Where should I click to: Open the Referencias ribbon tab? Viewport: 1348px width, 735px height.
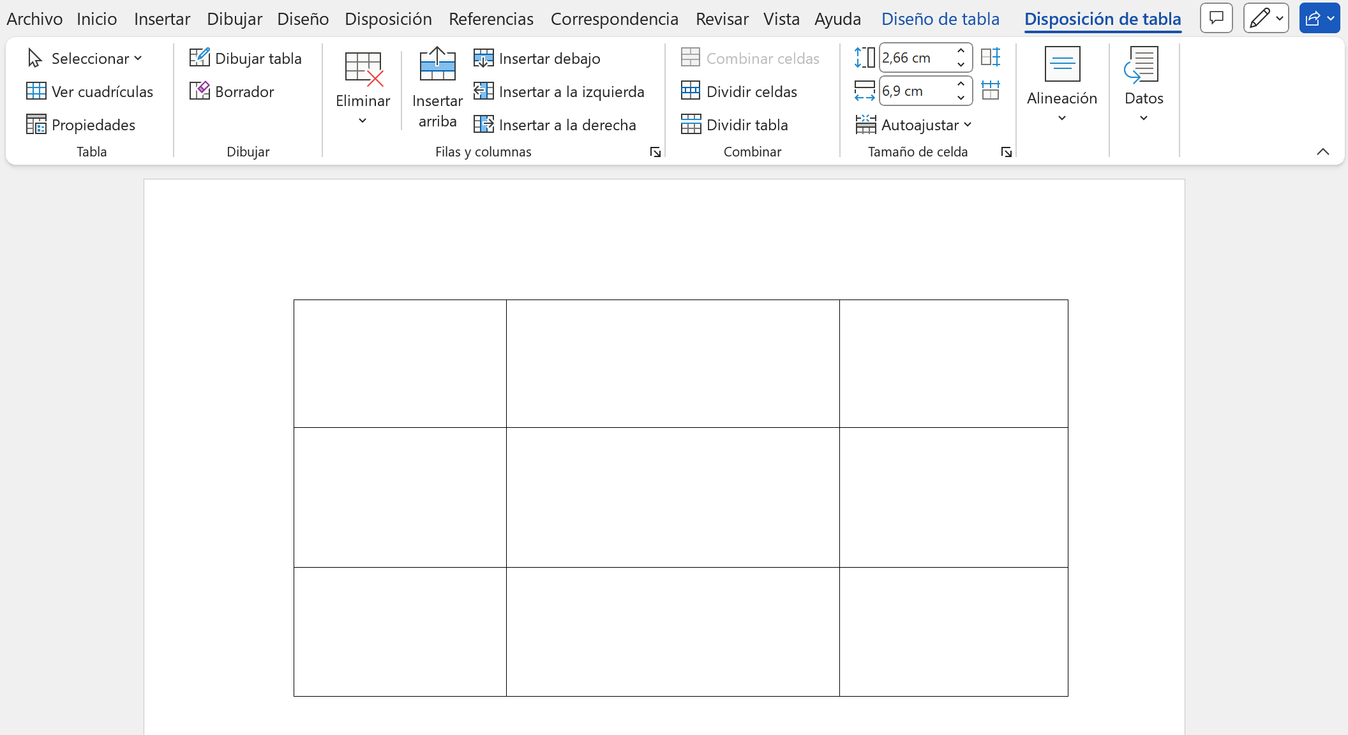click(x=491, y=19)
